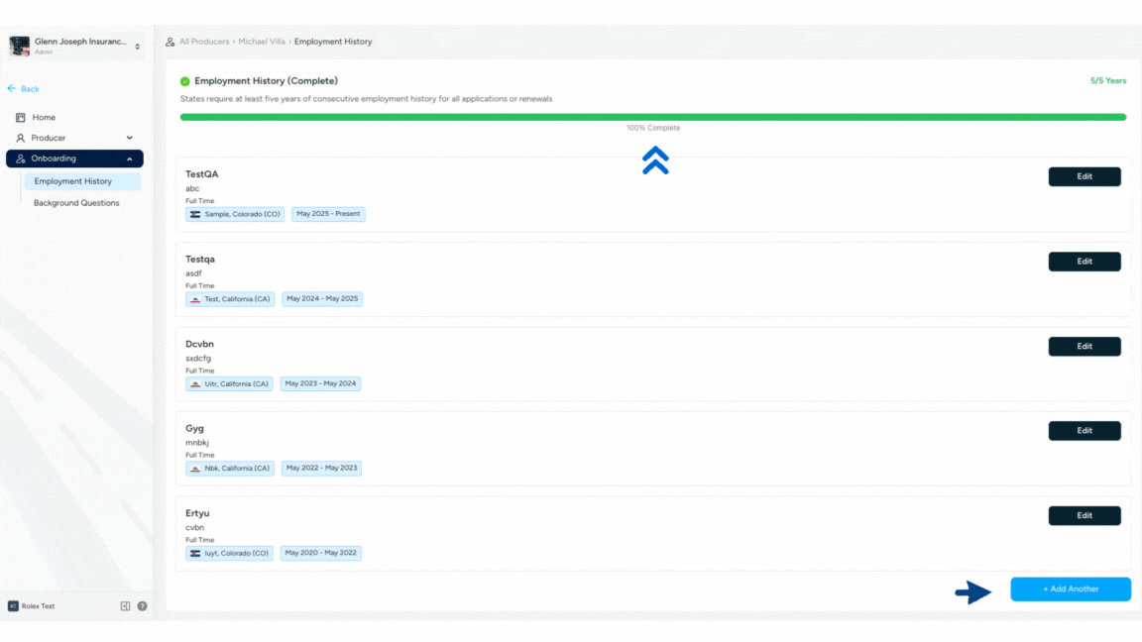
Task: Edit the TestQA employment entry
Action: pos(1085,176)
